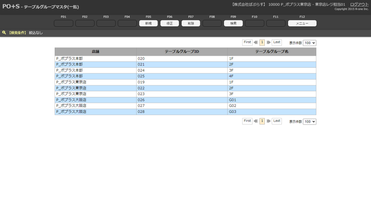Open the top 表示件数 dropdown
This screenshot has width=371, height=224.
(x=309, y=43)
